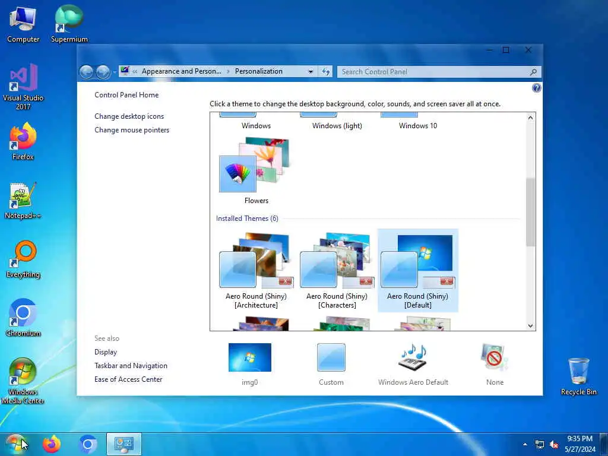Open the None screen saver setting
608x456 pixels.
click(x=495, y=365)
